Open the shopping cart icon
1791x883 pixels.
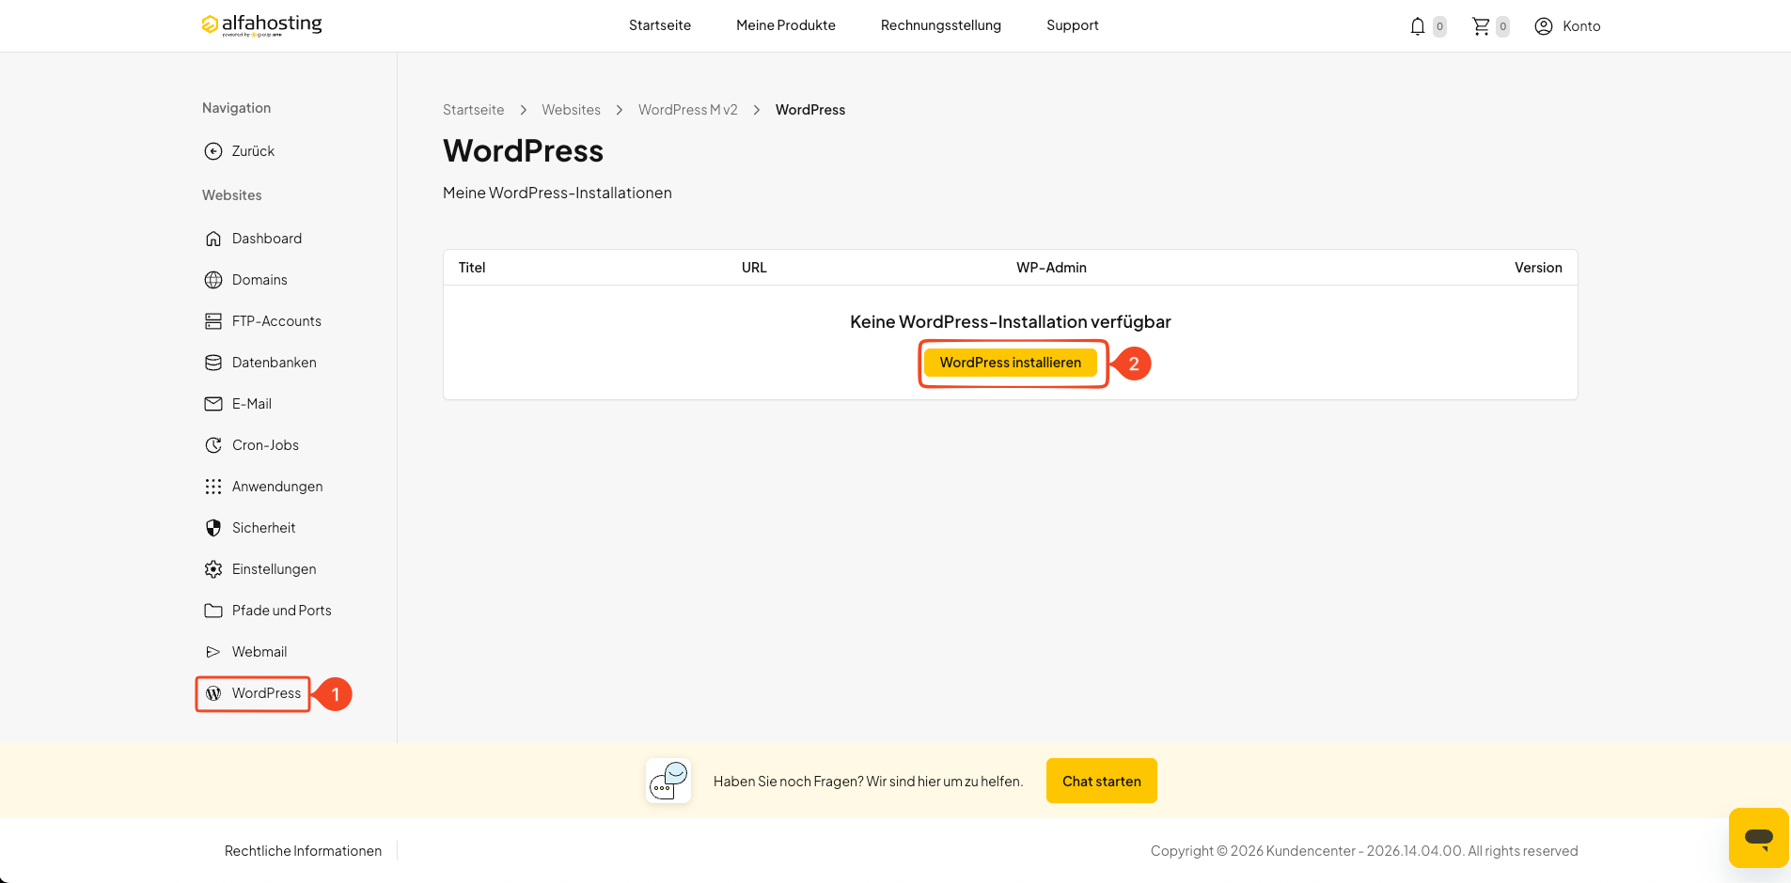1481,26
